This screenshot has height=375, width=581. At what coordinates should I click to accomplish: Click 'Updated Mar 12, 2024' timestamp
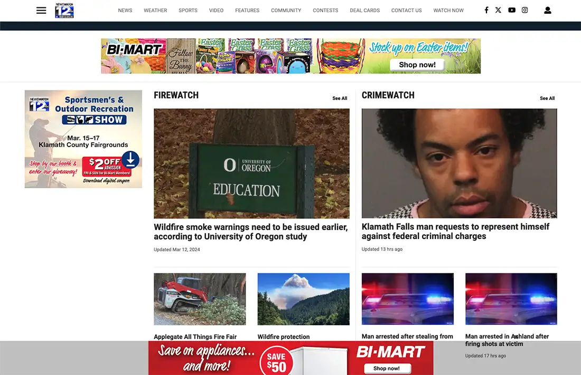[x=177, y=250]
